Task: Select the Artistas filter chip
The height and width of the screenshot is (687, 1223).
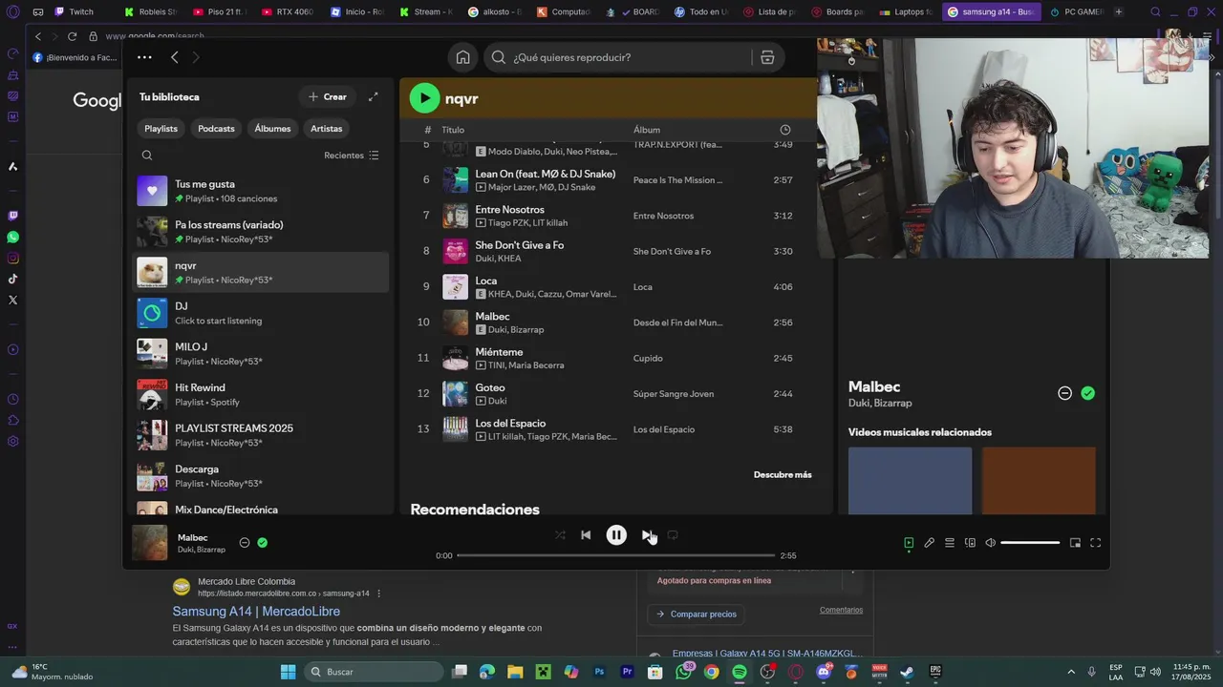Action: (326, 129)
